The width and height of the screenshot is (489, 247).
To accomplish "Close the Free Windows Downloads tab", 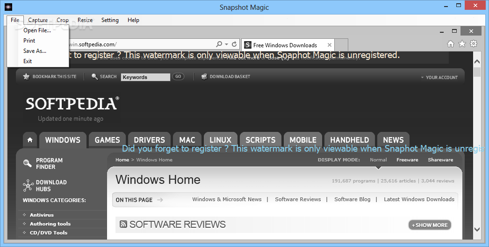I will pos(329,45).
